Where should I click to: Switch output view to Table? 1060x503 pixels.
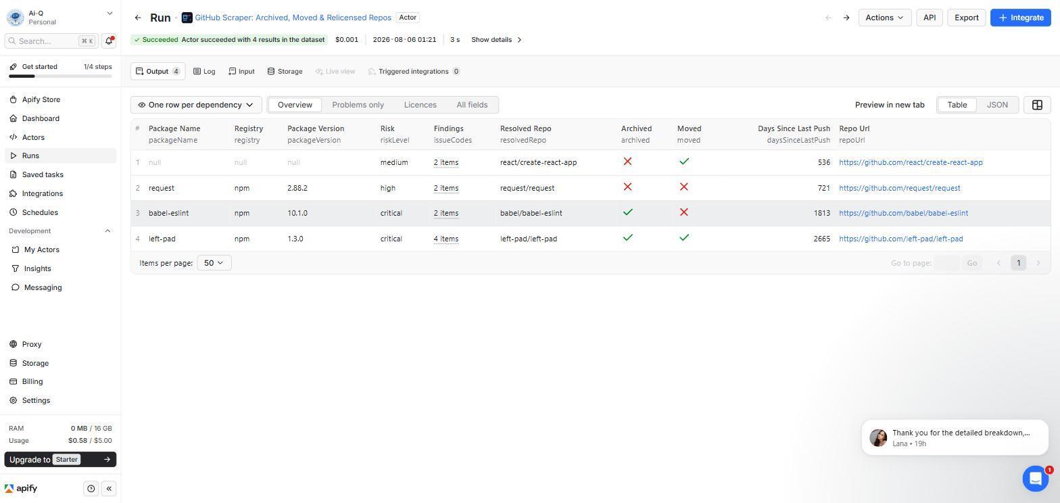[x=957, y=105]
